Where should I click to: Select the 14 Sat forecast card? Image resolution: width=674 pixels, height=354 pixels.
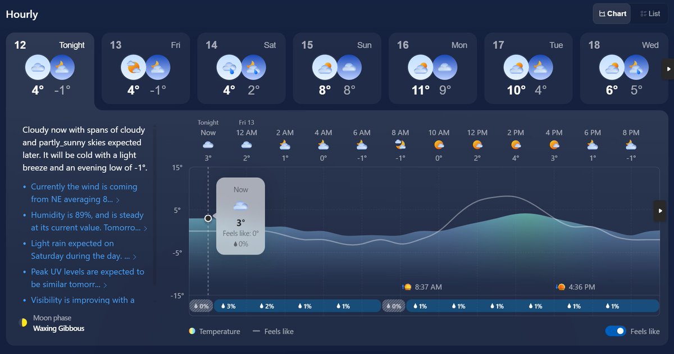click(242, 68)
